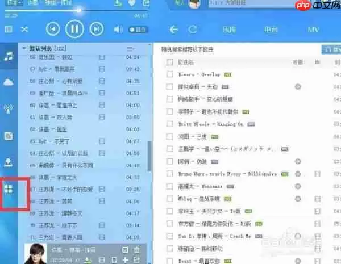Check the Mblaq song checkbox
The width and height of the screenshot is (341, 264).
(x=169, y=199)
